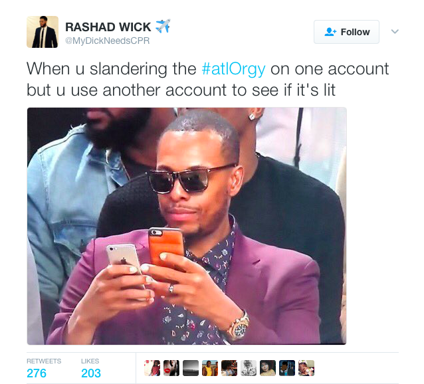The image size is (424, 384).
Task: Enlarge the attached tweet photo
Action: pyautogui.click(x=187, y=226)
